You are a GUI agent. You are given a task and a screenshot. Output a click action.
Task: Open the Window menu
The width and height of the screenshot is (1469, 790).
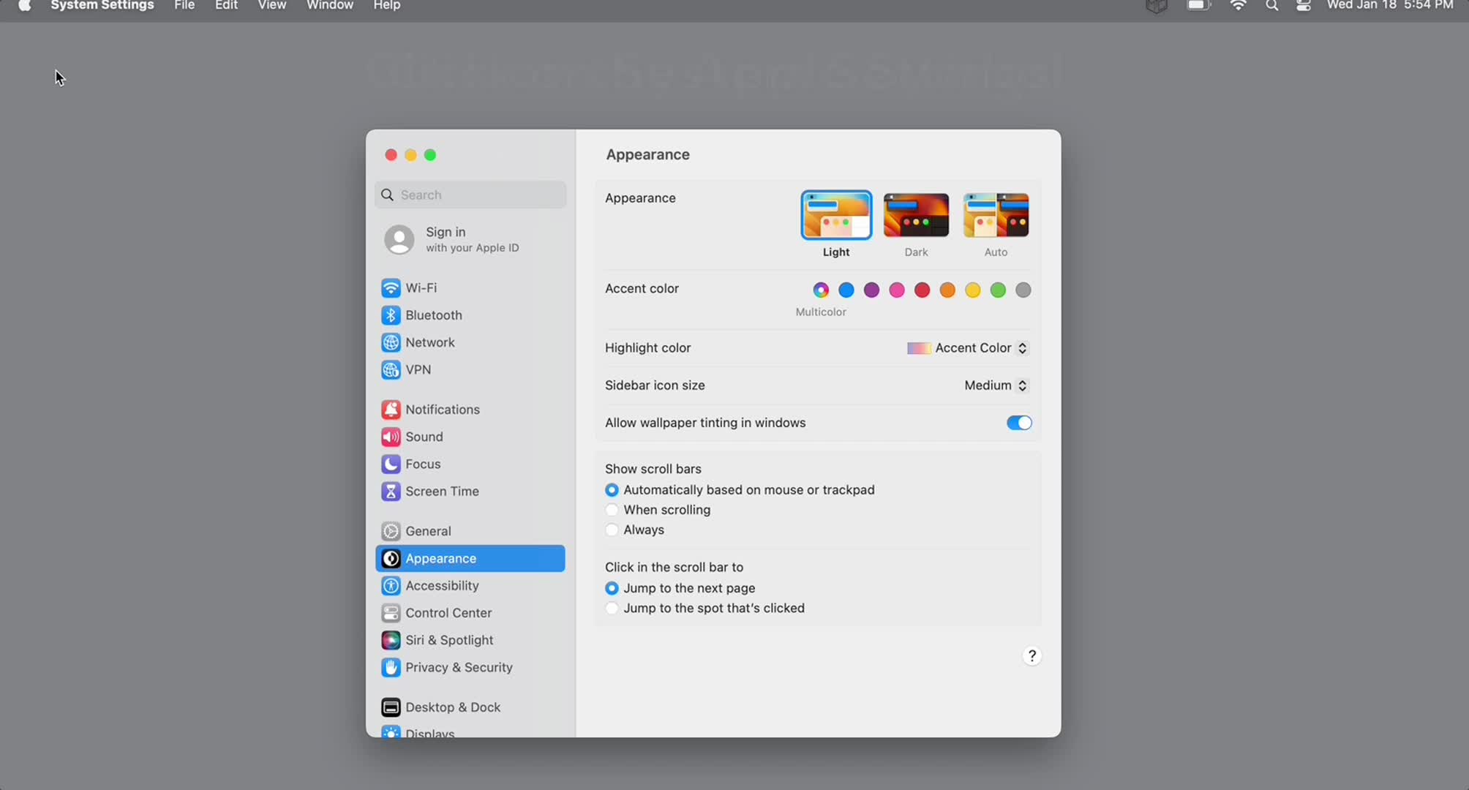click(x=330, y=6)
